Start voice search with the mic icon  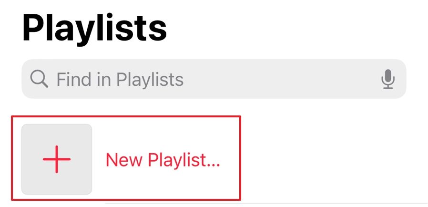click(388, 79)
